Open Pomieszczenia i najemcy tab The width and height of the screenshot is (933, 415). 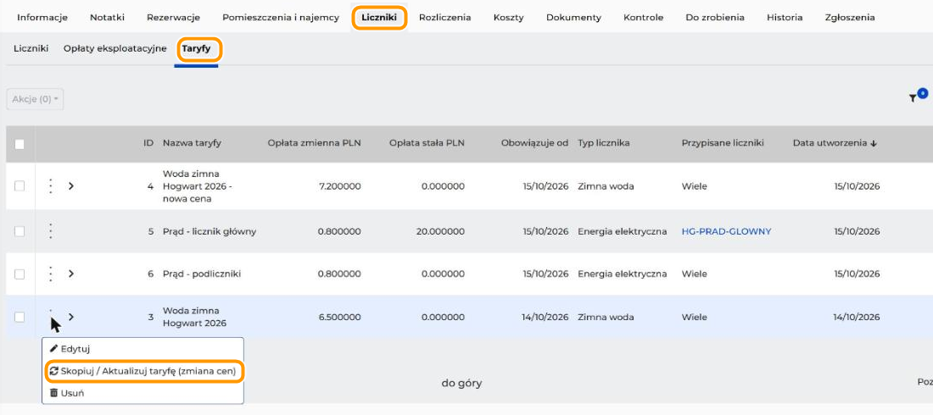281,17
